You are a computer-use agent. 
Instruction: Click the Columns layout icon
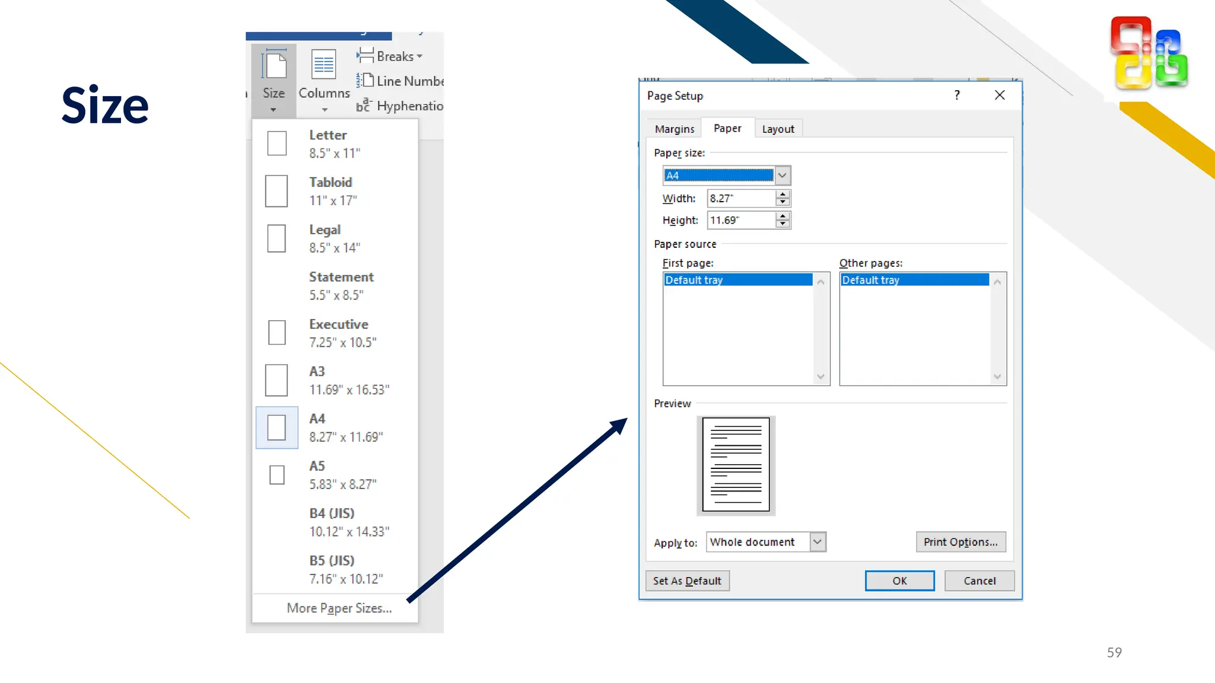click(x=323, y=65)
